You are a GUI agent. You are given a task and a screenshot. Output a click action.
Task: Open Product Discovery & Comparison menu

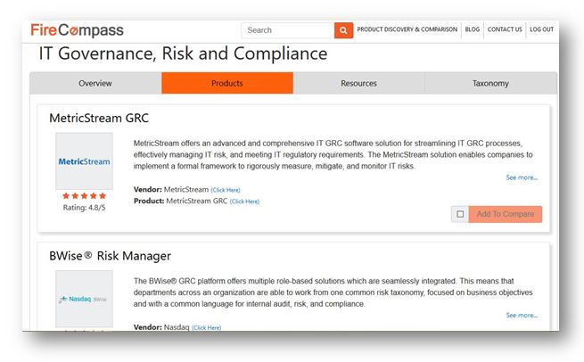pos(407,29)
